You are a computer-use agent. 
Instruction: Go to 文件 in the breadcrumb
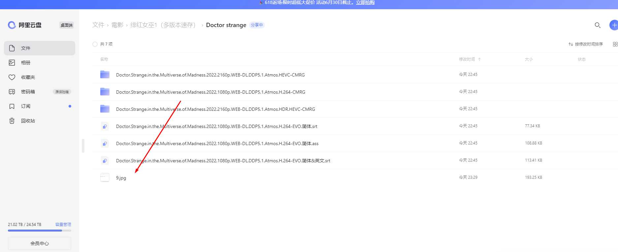tap(98, 25)
